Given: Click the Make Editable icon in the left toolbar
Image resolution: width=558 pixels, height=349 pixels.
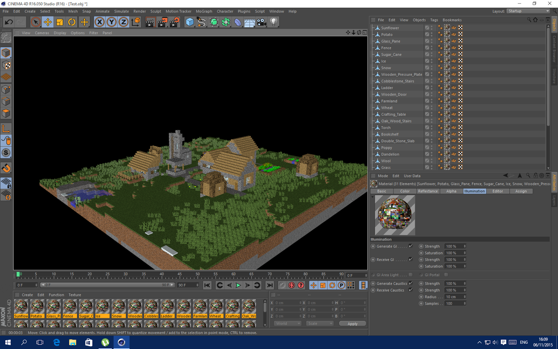Looking at the screenshot, I should (6, 37).
